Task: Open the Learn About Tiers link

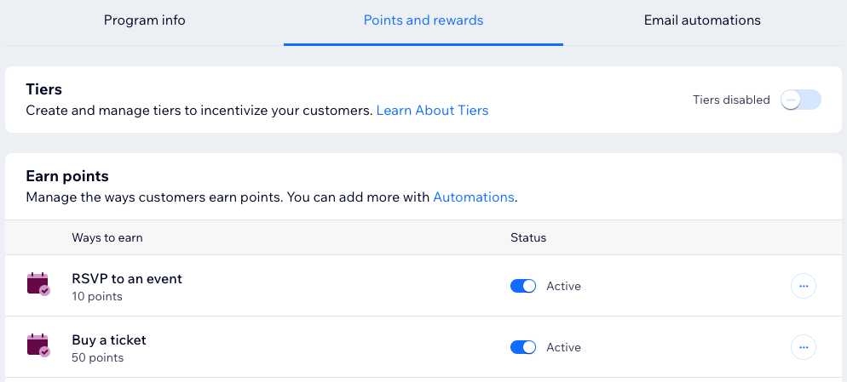Action: pos(432,111)
